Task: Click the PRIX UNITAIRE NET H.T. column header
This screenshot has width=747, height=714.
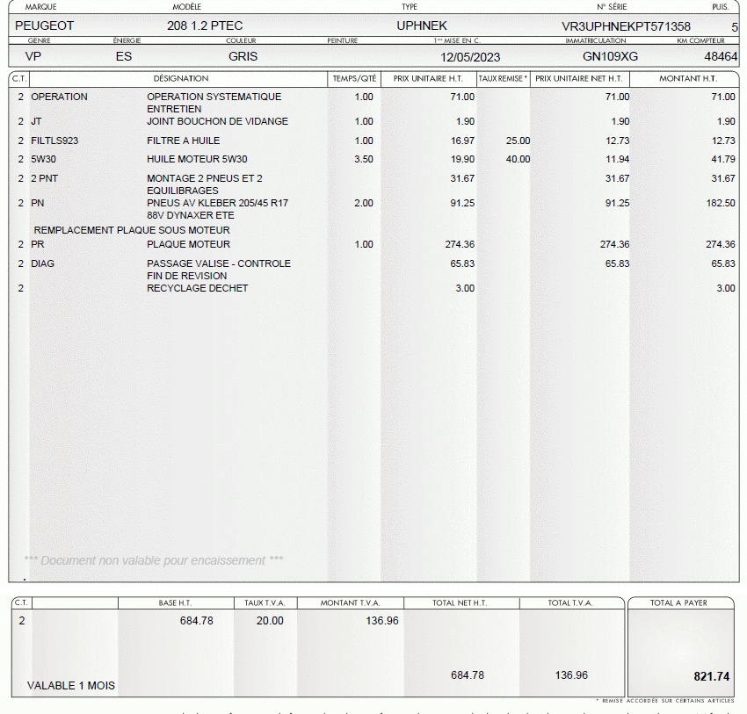Action: pos(579,78)
